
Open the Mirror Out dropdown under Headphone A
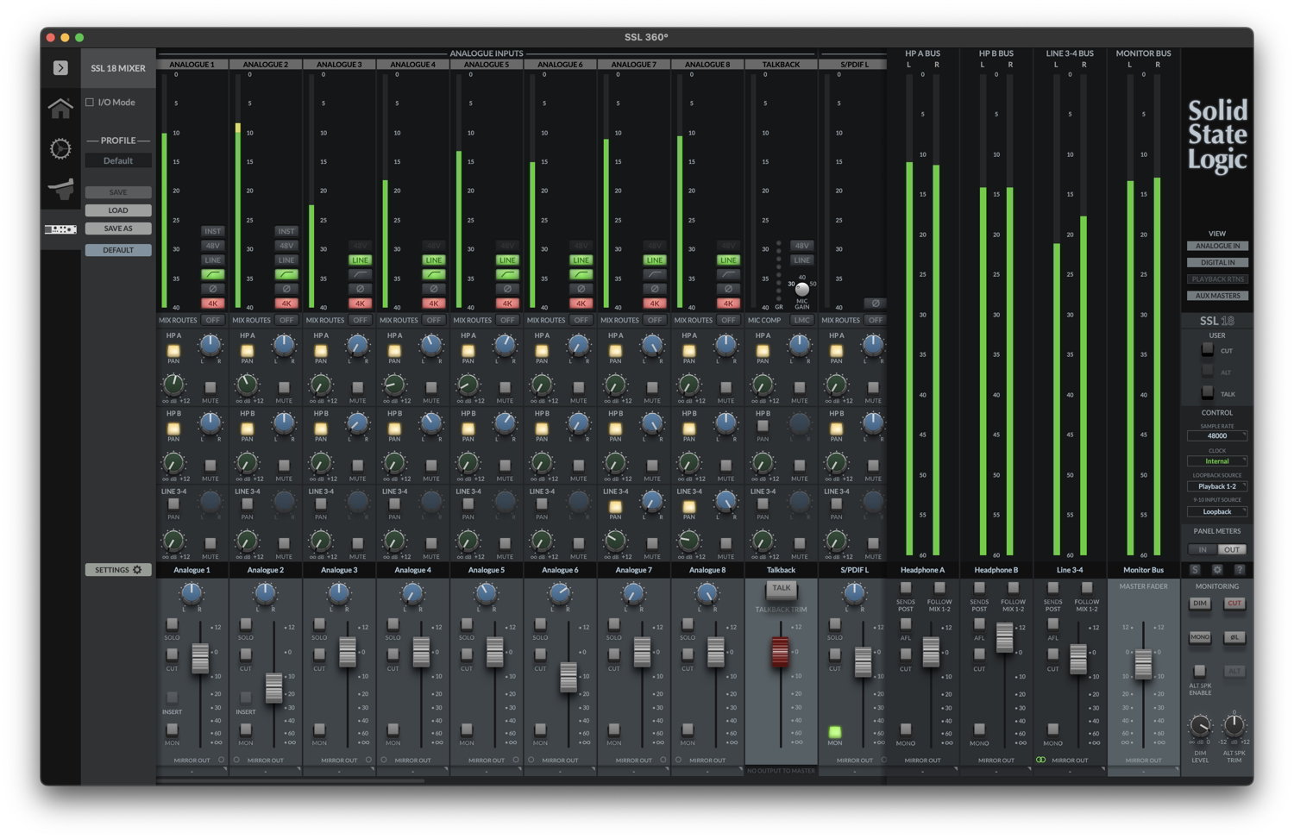[922, 771]
